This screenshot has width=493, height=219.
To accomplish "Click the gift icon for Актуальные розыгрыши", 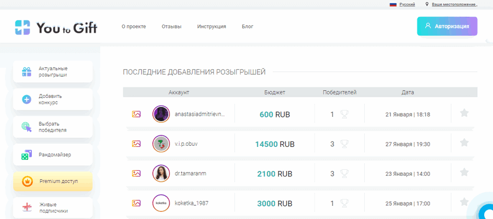I will pos(27,72).
